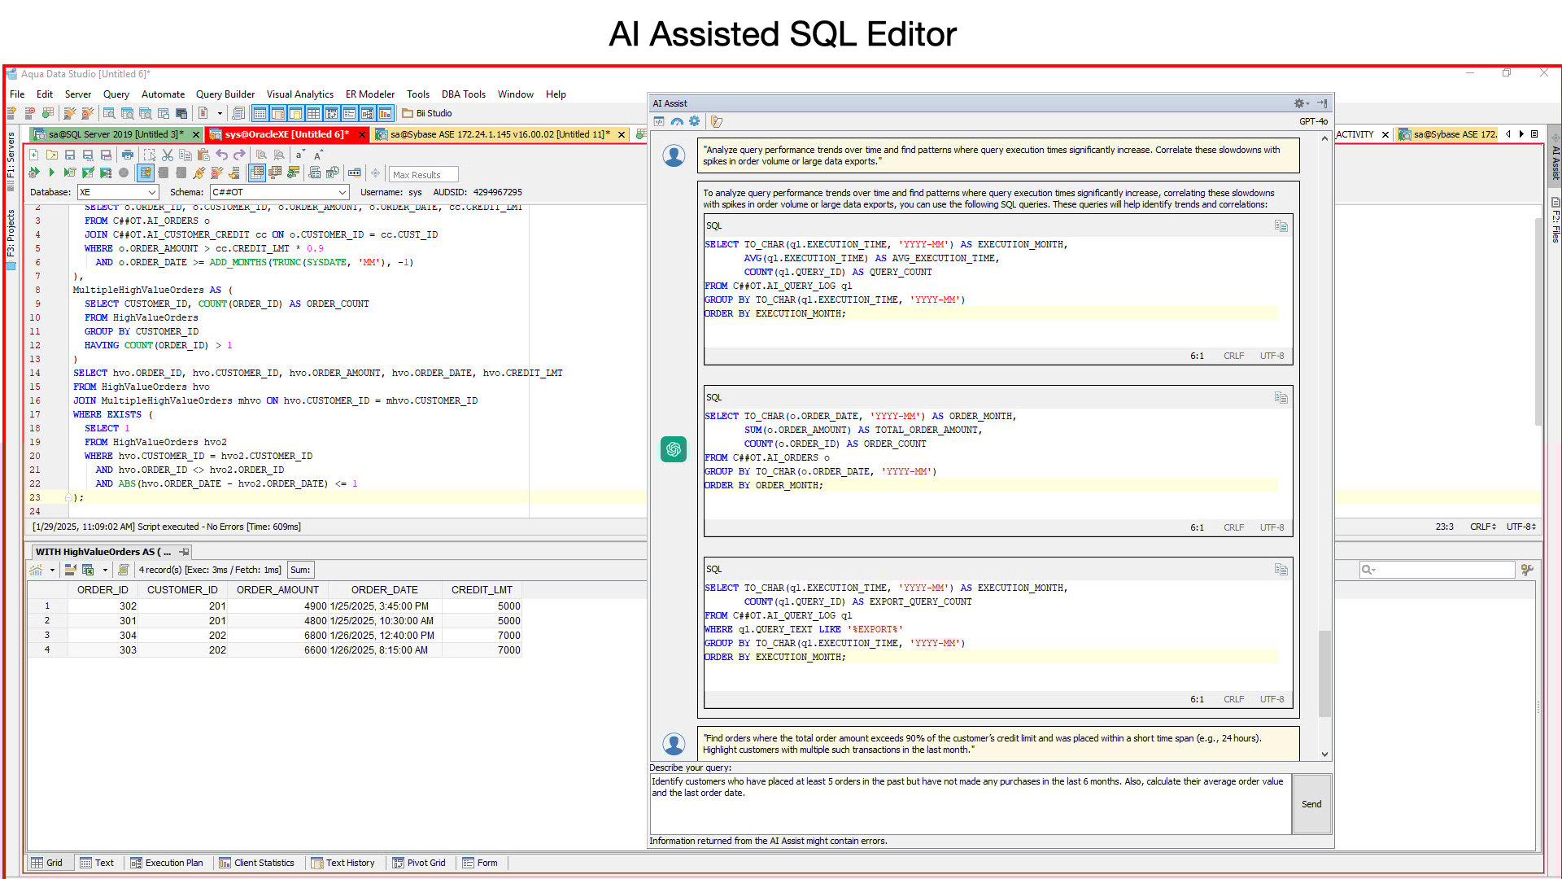Click the chart icon in results toolbar
Image resolution: width=1562 pixels, height=879 pixels.
37,570
